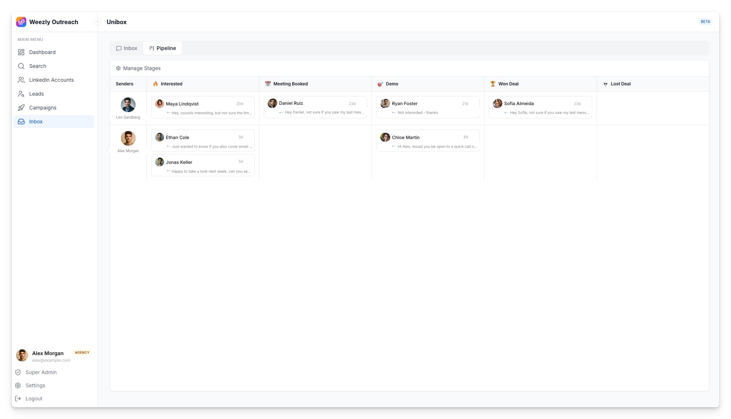Click the Demo column header text
This screenshot has height=419, width=731.
coord(392,84)
